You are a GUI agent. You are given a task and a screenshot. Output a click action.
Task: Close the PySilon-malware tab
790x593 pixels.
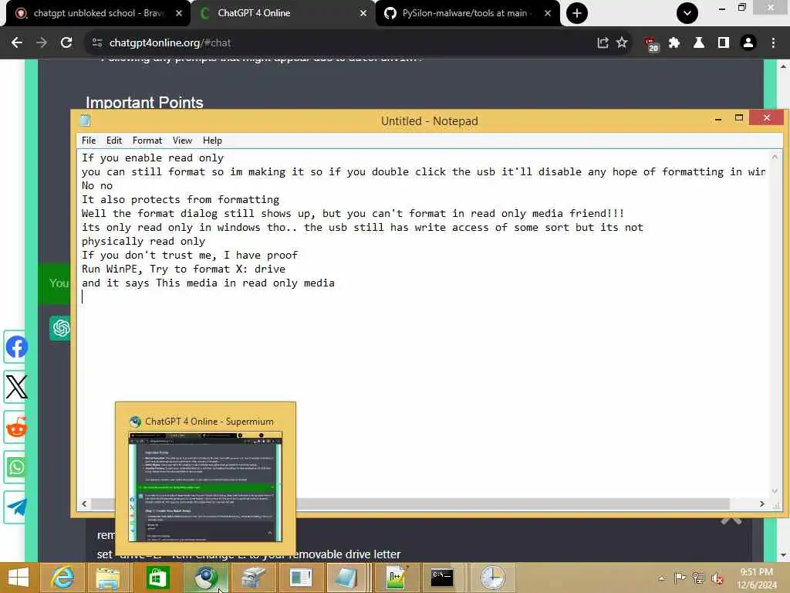(x=548, y=13)
